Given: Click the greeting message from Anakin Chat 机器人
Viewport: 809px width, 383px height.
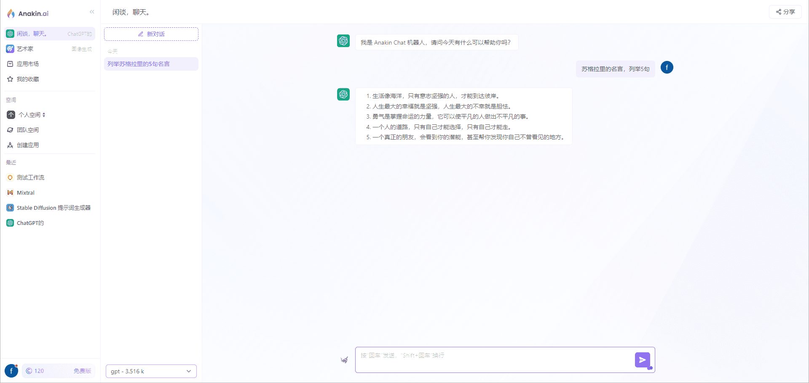Looking at the screenshot, I should click(437, 42).
